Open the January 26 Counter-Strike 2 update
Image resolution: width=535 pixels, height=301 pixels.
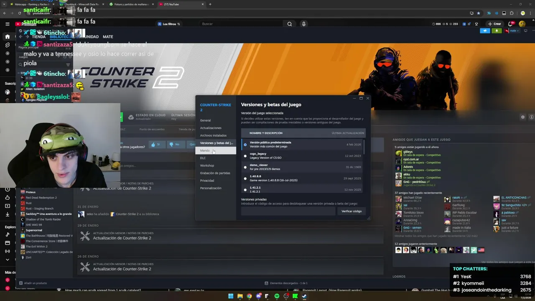click(230, 267)
